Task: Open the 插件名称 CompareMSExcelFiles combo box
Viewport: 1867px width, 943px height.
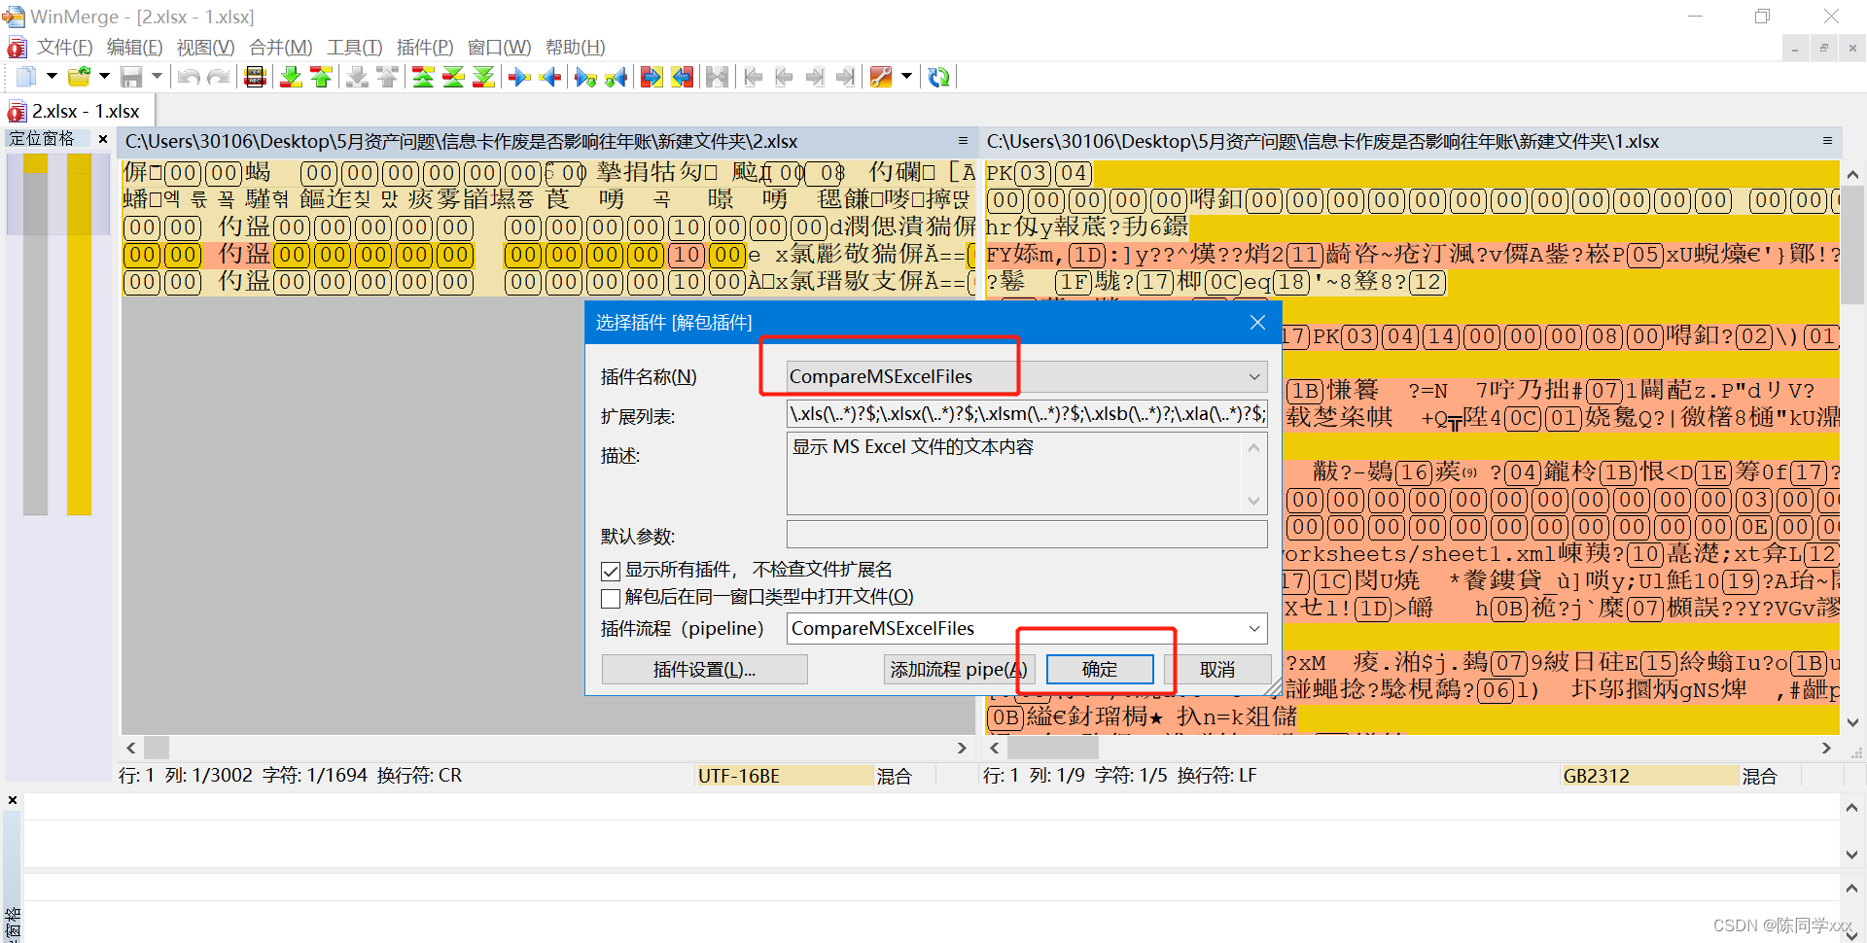Action: (x=1027, y=376)
